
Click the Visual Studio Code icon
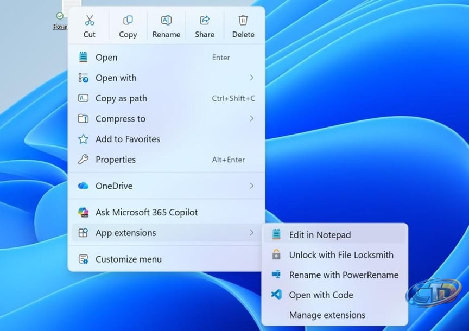[276, 295]
